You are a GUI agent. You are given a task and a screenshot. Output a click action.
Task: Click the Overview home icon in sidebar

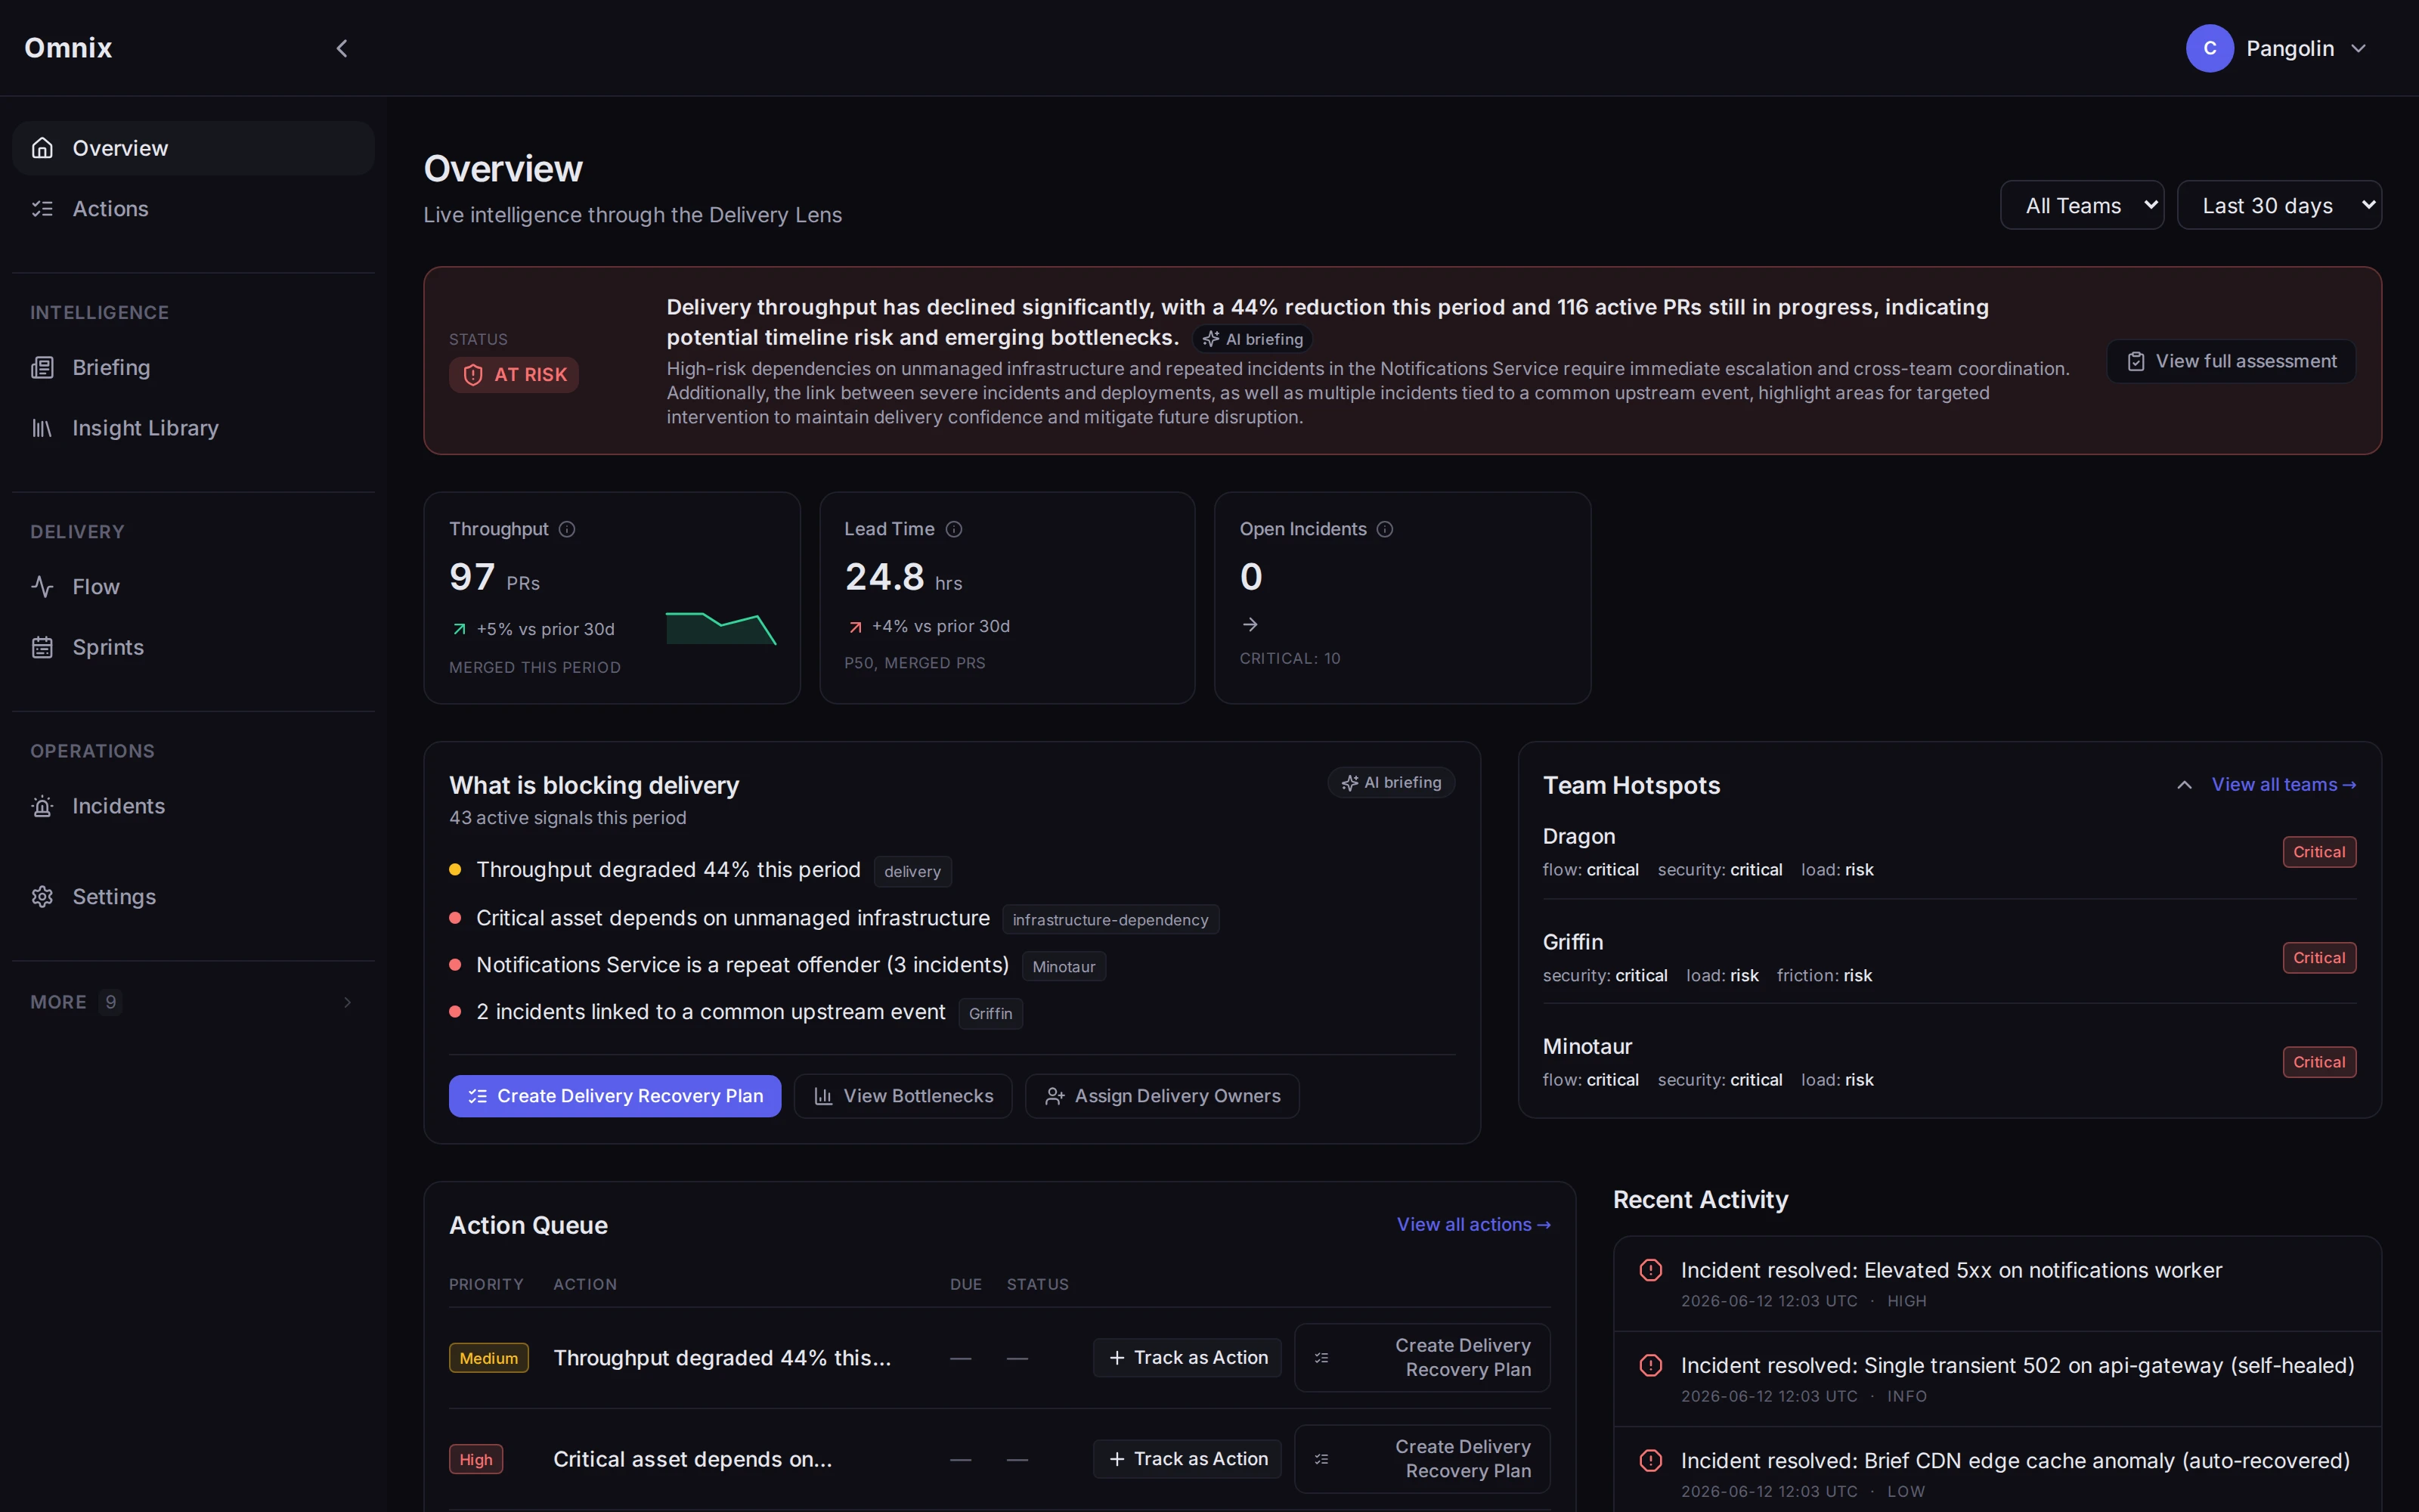[x=42, y=148]
